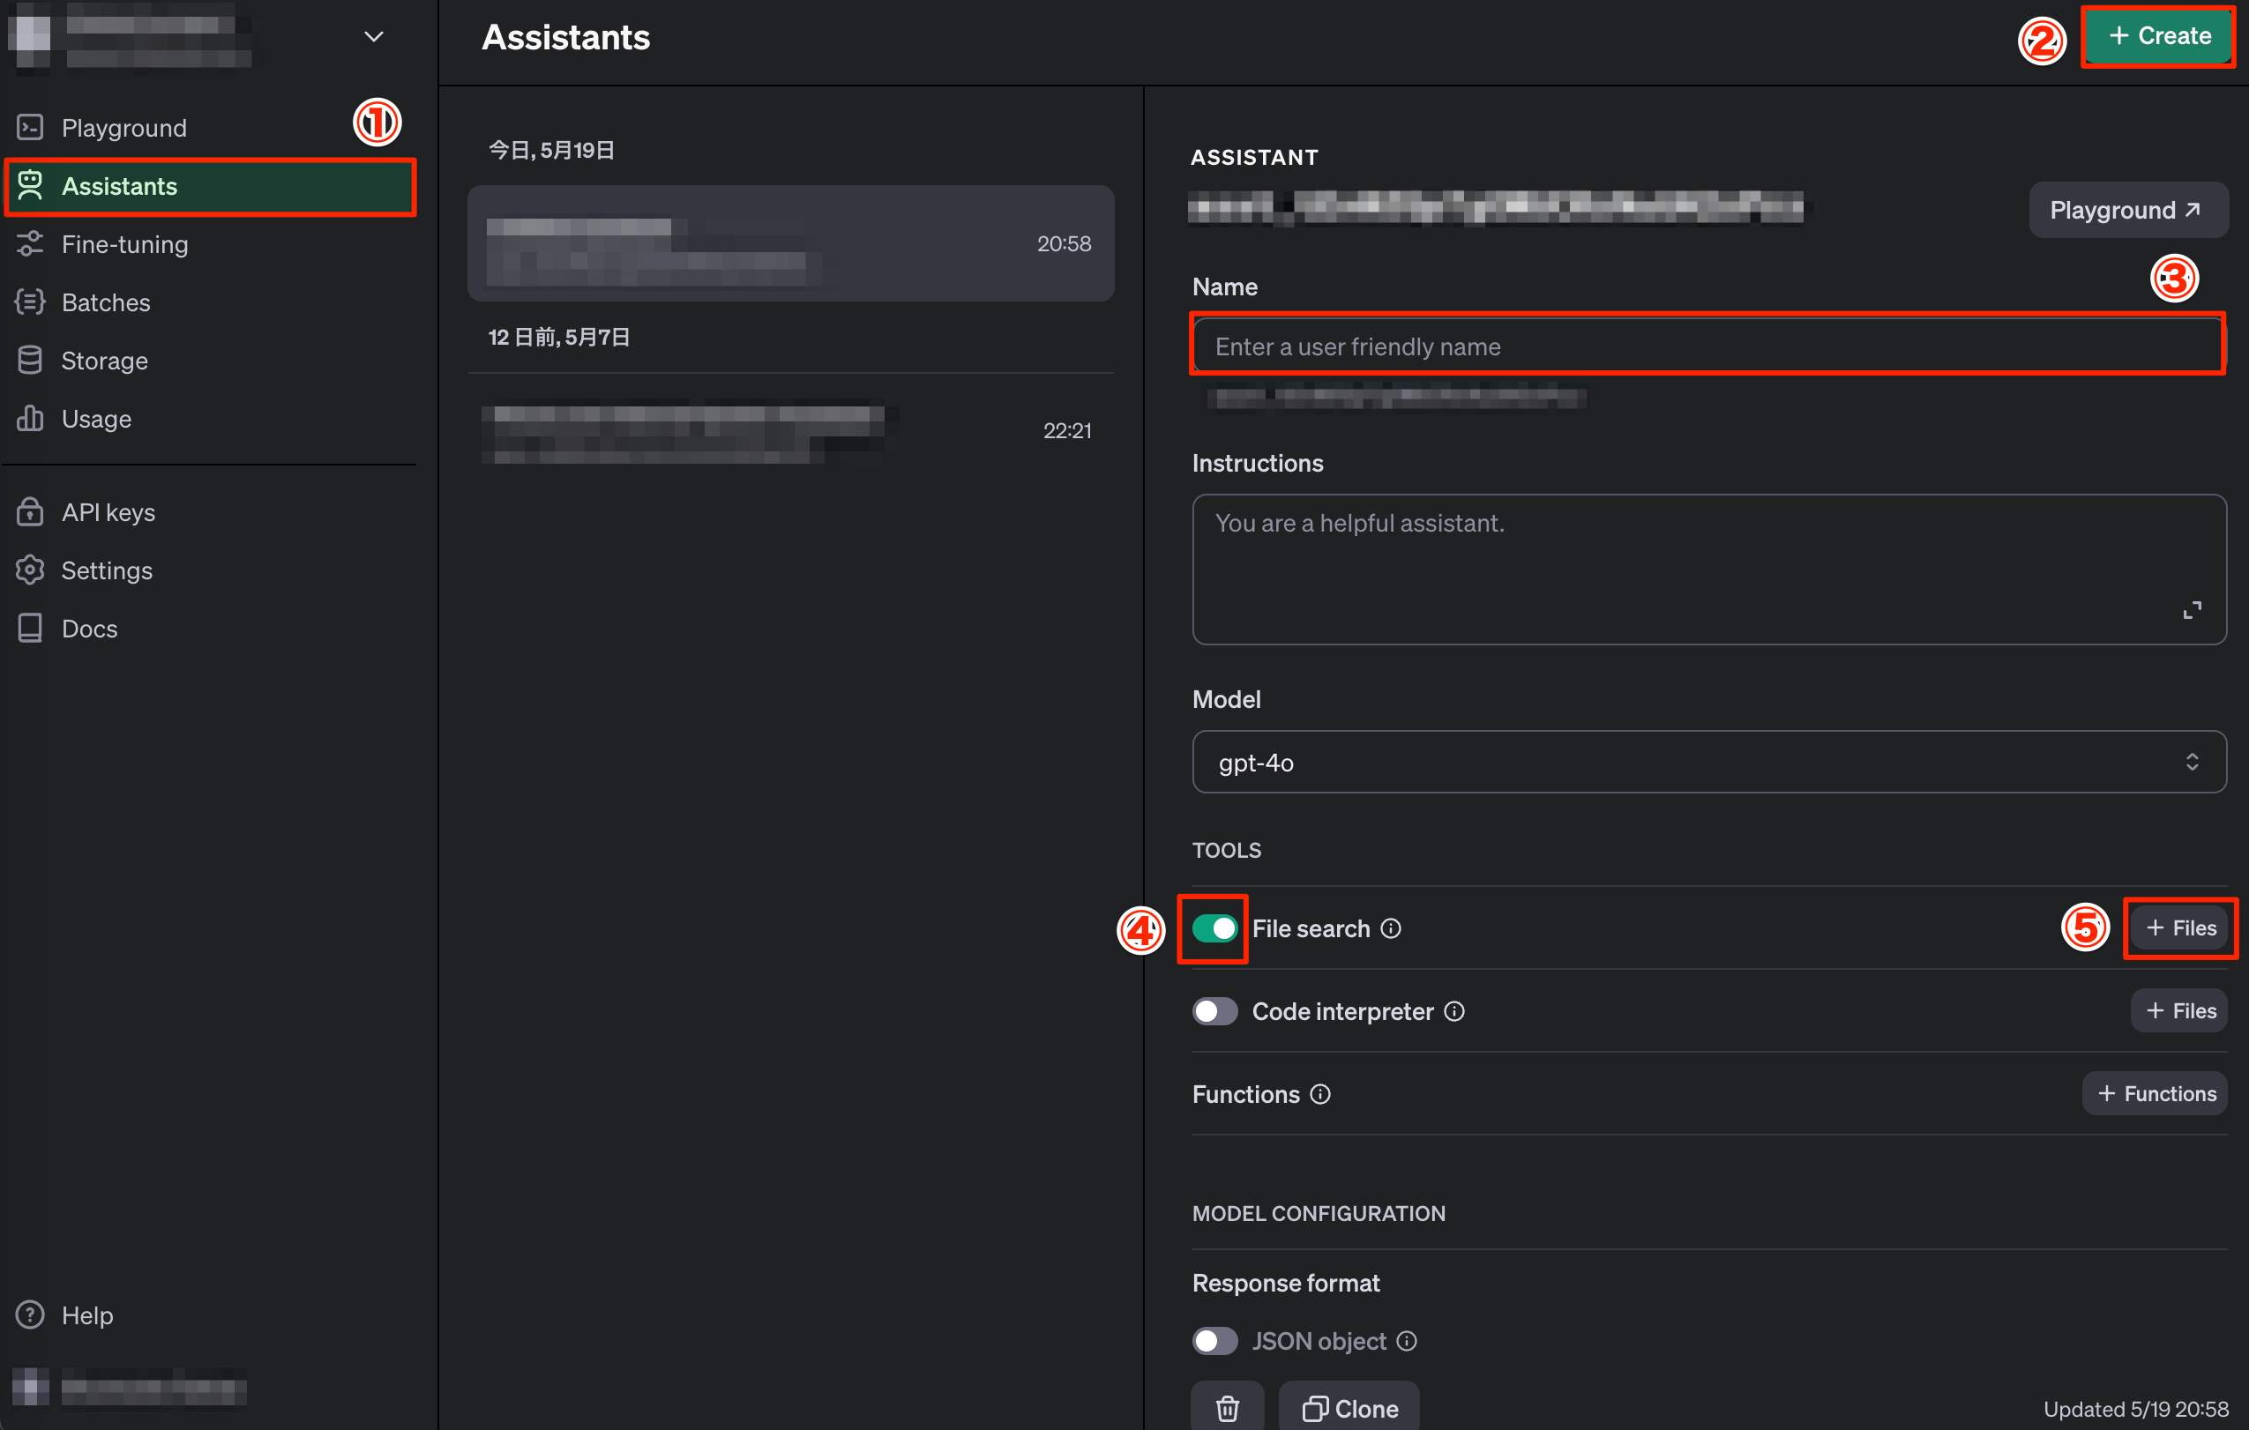
Task: Turn on JSON object response format
Action: tap(1214, 1341)
